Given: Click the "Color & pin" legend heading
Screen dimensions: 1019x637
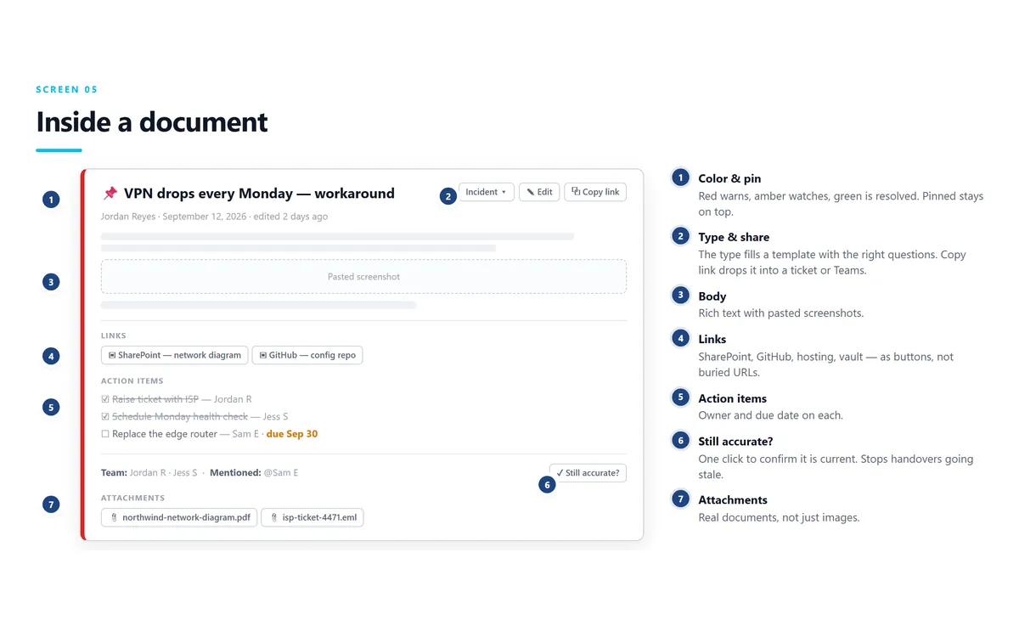Looking at the screenshot, I should click(x=729, y=178).
